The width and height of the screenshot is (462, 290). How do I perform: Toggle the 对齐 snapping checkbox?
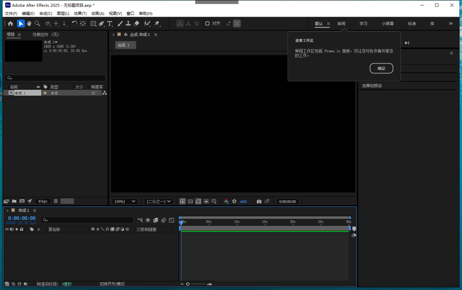207,23
